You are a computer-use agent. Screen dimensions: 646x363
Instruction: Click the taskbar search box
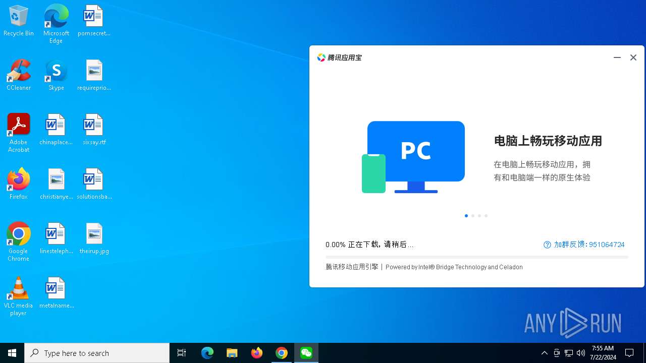(97, 353)
